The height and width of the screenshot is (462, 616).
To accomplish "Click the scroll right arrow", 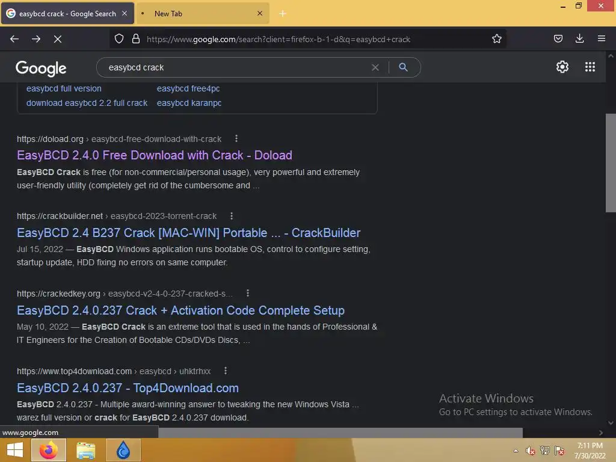I will pyautogui.click(x=601, y=433).
